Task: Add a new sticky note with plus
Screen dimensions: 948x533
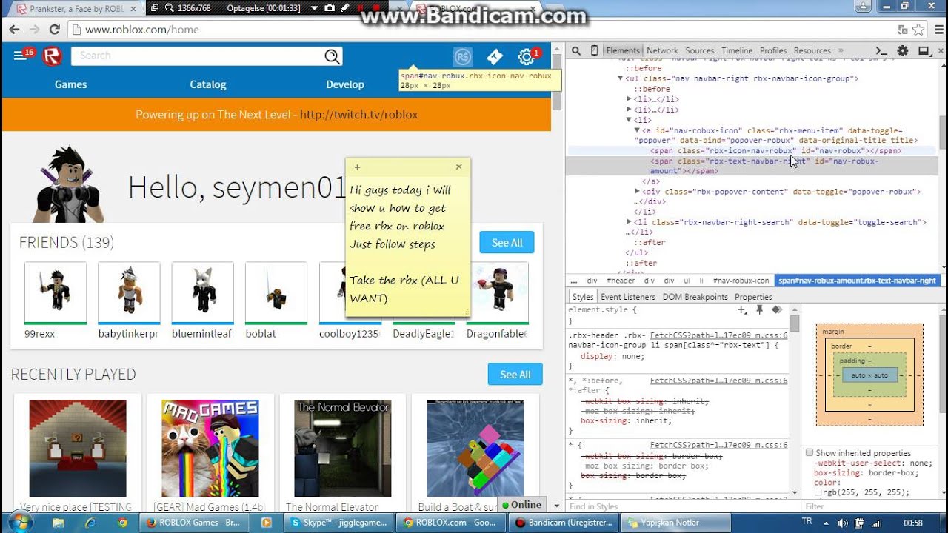Action: pyautogui.click(x=357, y=167)
